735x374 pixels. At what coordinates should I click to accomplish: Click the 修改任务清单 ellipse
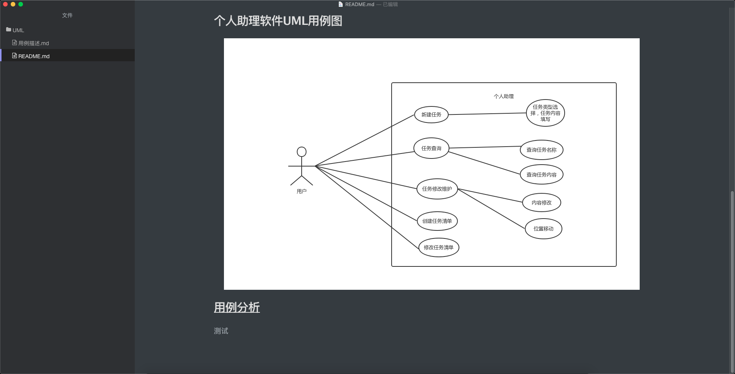(438, 247)
